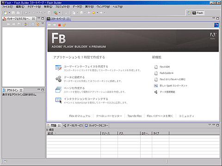The image size is (222, 166).
Task: Open the New wizard dropdown arrow
Action: (9, 13)
